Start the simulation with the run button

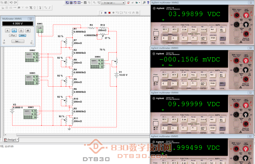(102, 13)
